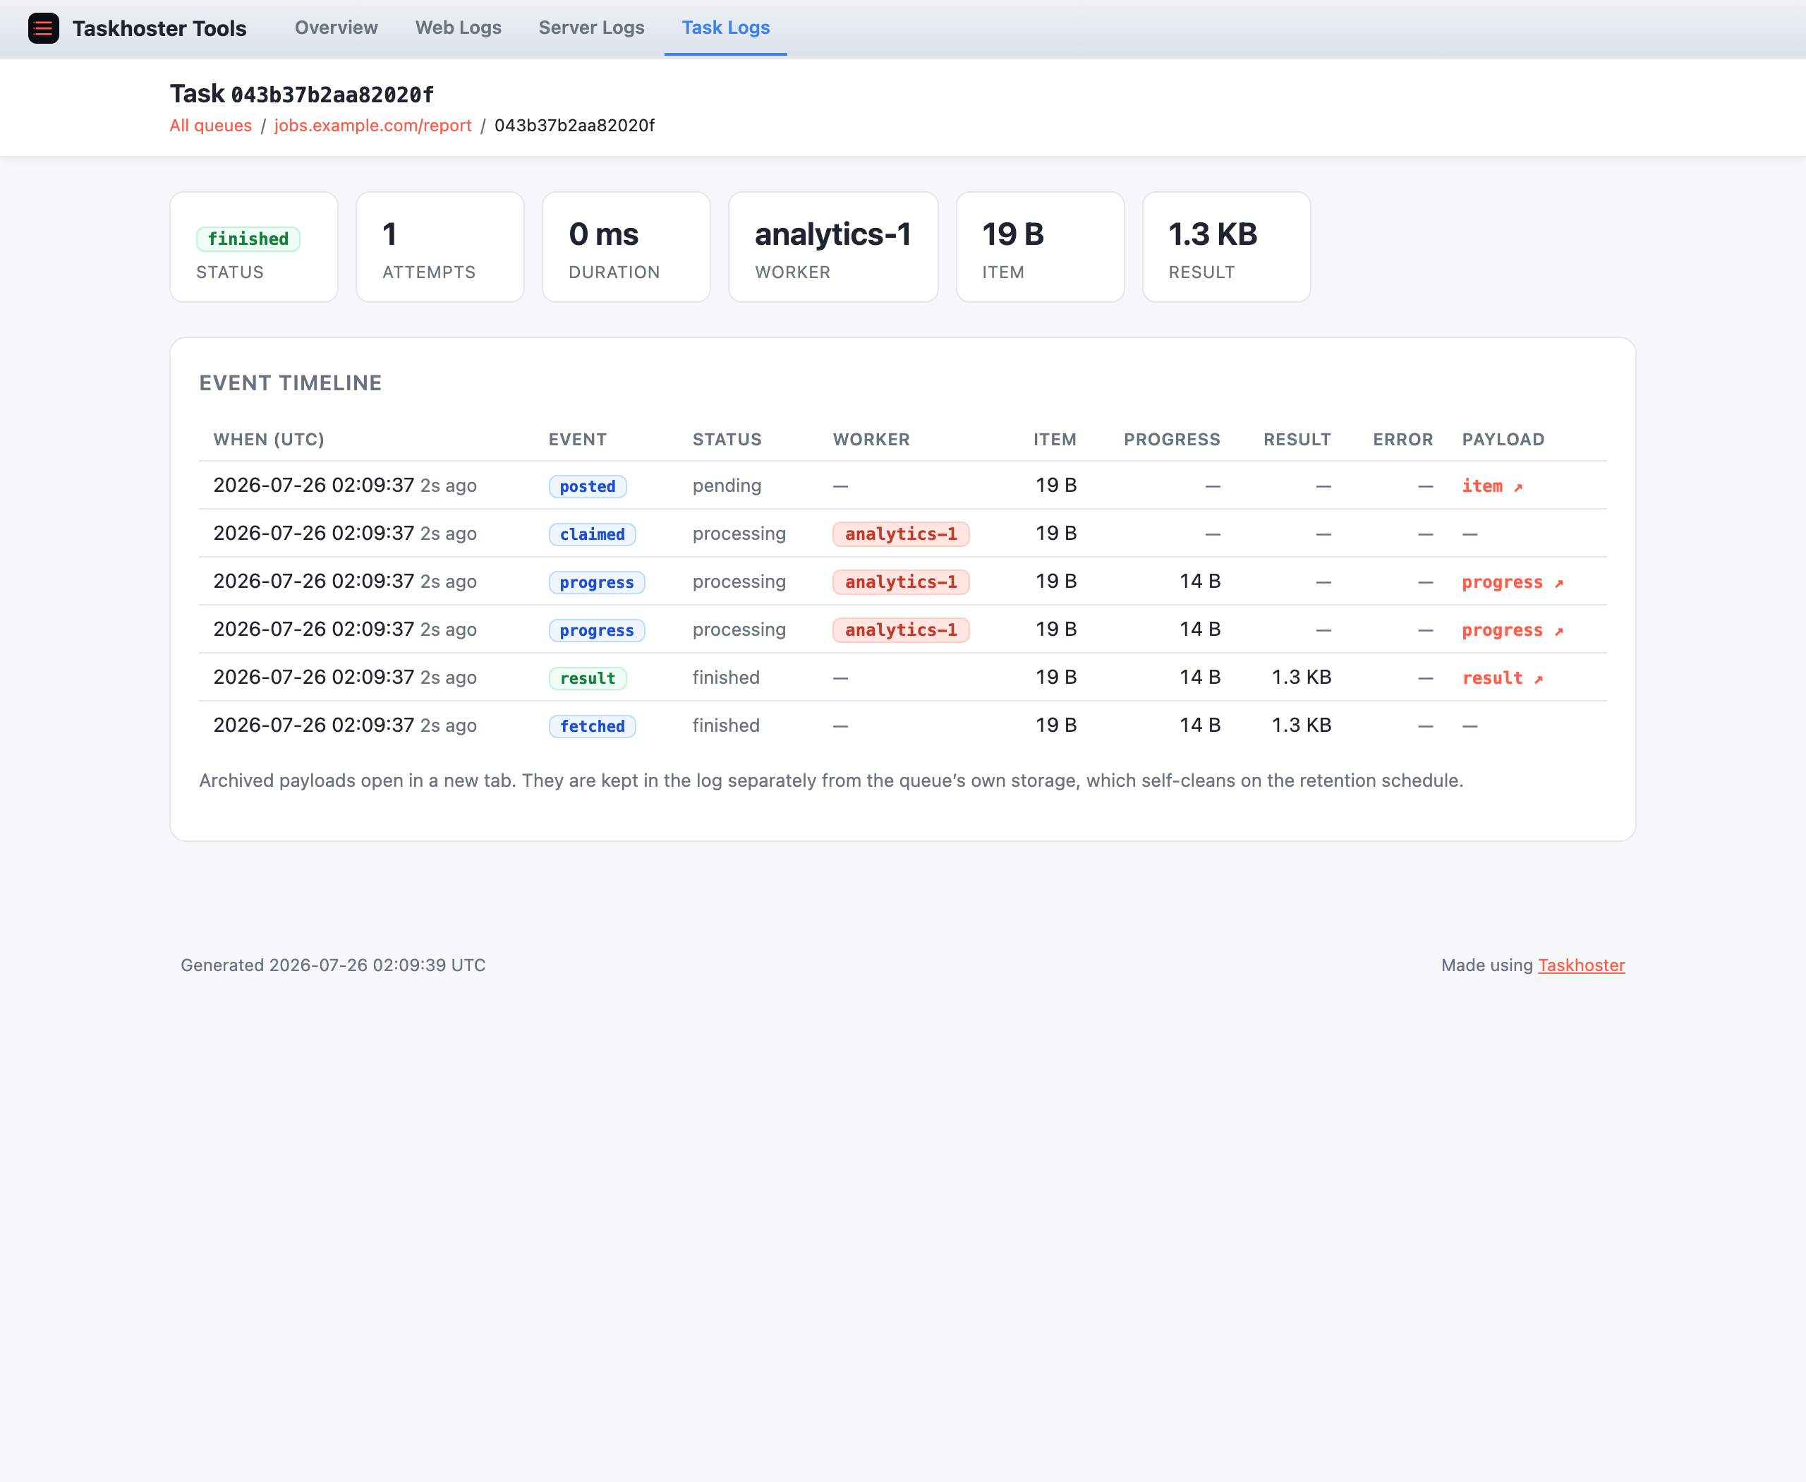The height and width of the screenshot is (1482, 1806).
Task: Switch to the Web Logs tab
Action: click(459, 28)
